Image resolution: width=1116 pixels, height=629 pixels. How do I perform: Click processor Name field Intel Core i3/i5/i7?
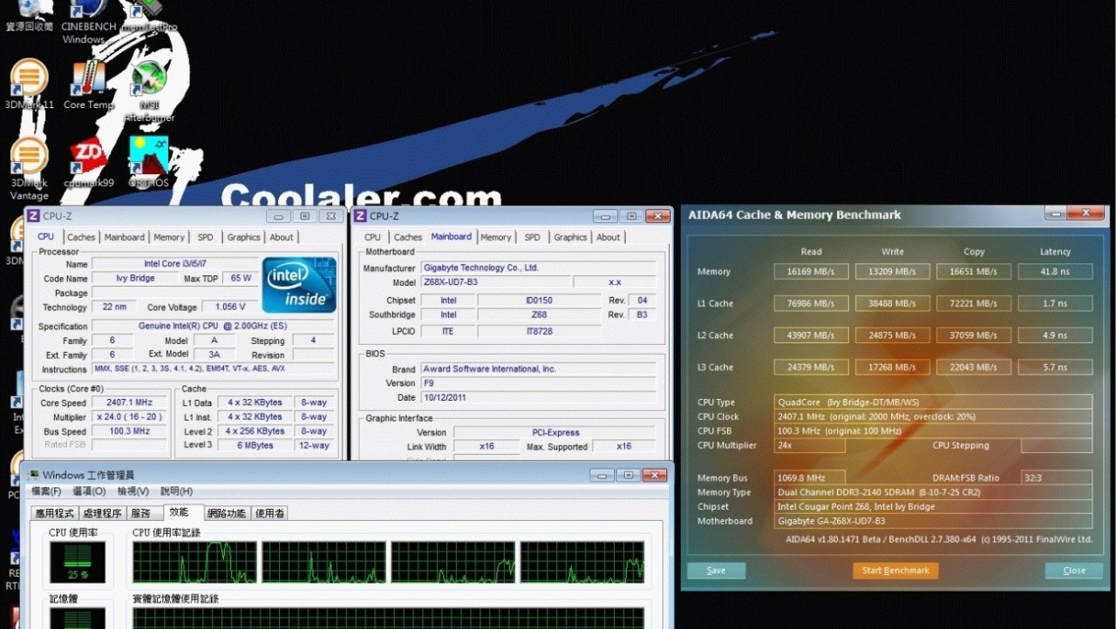(x=174, y=264)
